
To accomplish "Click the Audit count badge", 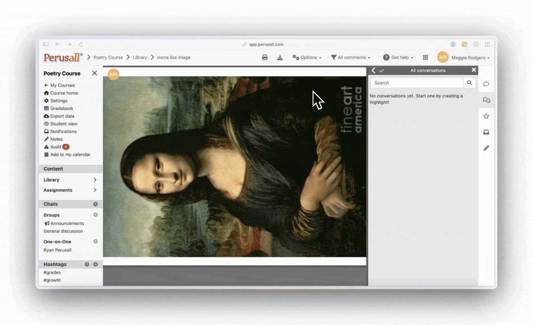I will (66, 147).
